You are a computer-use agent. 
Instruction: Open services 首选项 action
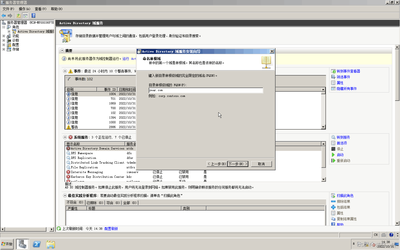click(342, 143)
